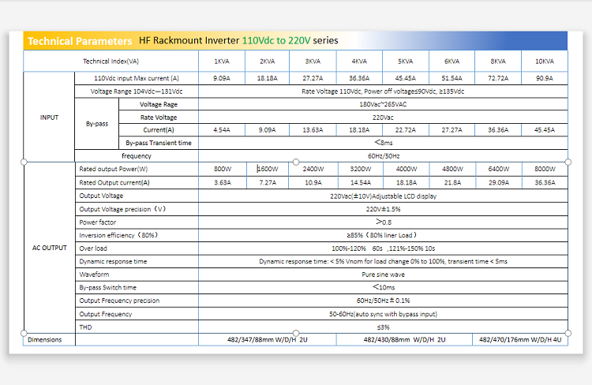
Task: Click the "By-pass Transient time" label
Action: (x=159, y=143)
